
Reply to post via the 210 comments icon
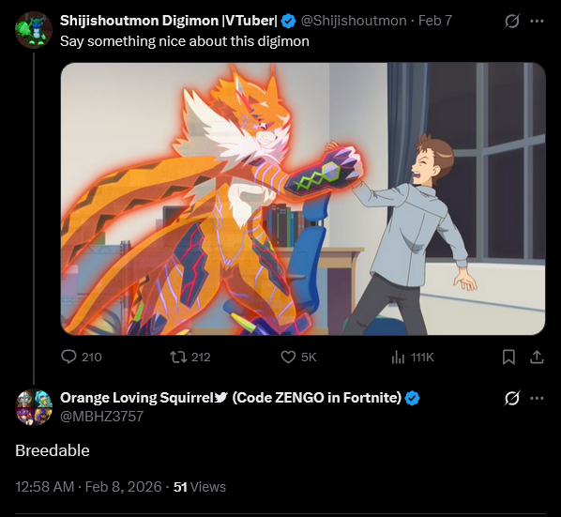[x=68, y=357]
